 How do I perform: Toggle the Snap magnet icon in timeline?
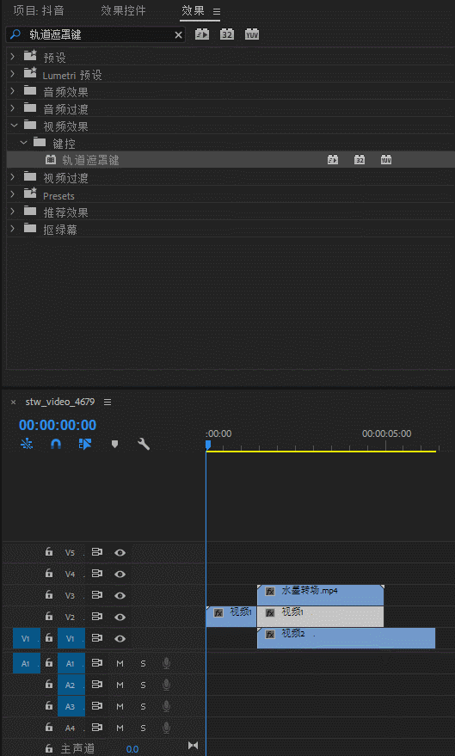pos(56,444)
